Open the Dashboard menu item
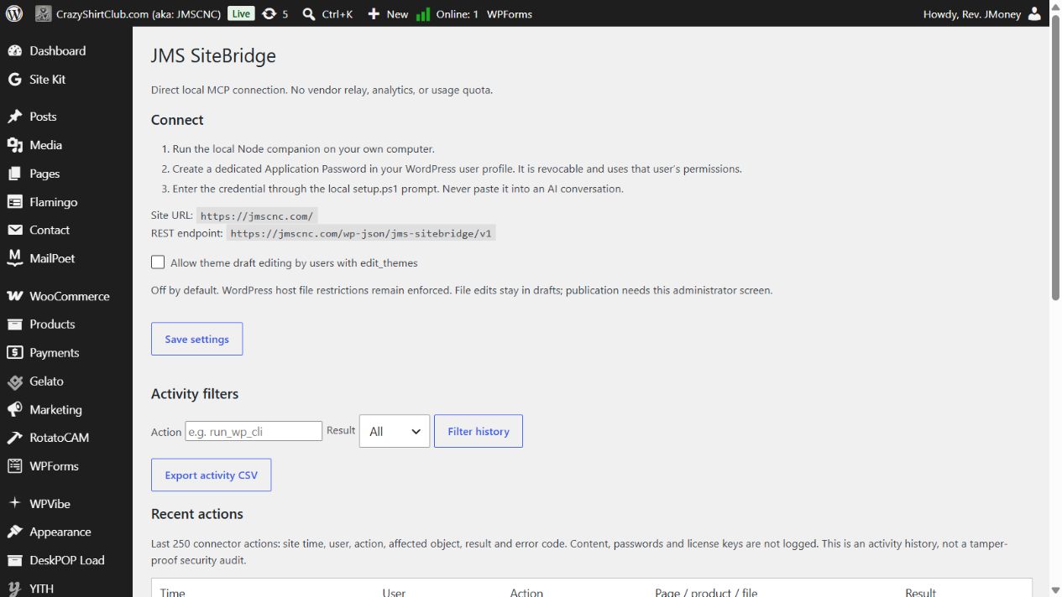Image resolution: width=1062 pixels, height=597 pixels. [58, 51]
